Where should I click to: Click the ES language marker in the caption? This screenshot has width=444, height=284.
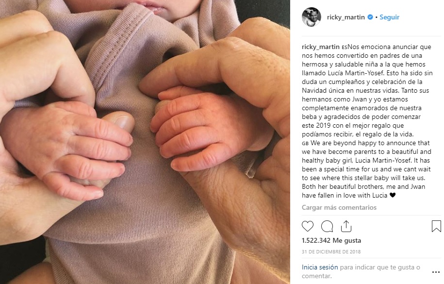[x=345, y=48]
